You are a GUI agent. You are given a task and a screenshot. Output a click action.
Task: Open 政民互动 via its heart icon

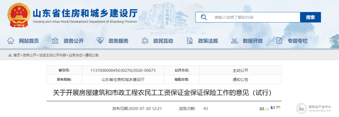[145, 40]
